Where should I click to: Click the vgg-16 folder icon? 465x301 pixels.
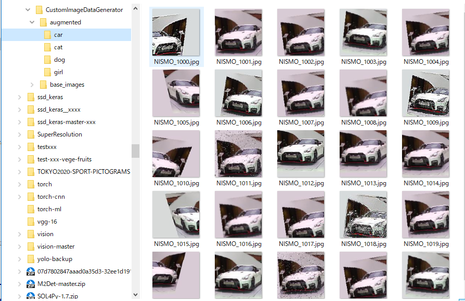coord(31,222)
